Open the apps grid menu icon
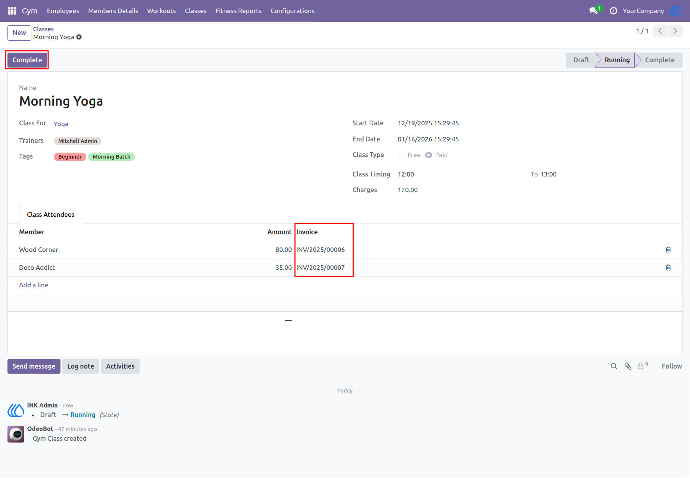The width and height of the screenshot is (690, 478). click(12, 11)
